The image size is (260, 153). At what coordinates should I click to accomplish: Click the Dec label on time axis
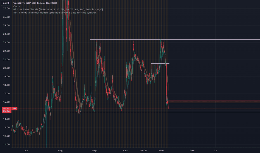(192, 150)
